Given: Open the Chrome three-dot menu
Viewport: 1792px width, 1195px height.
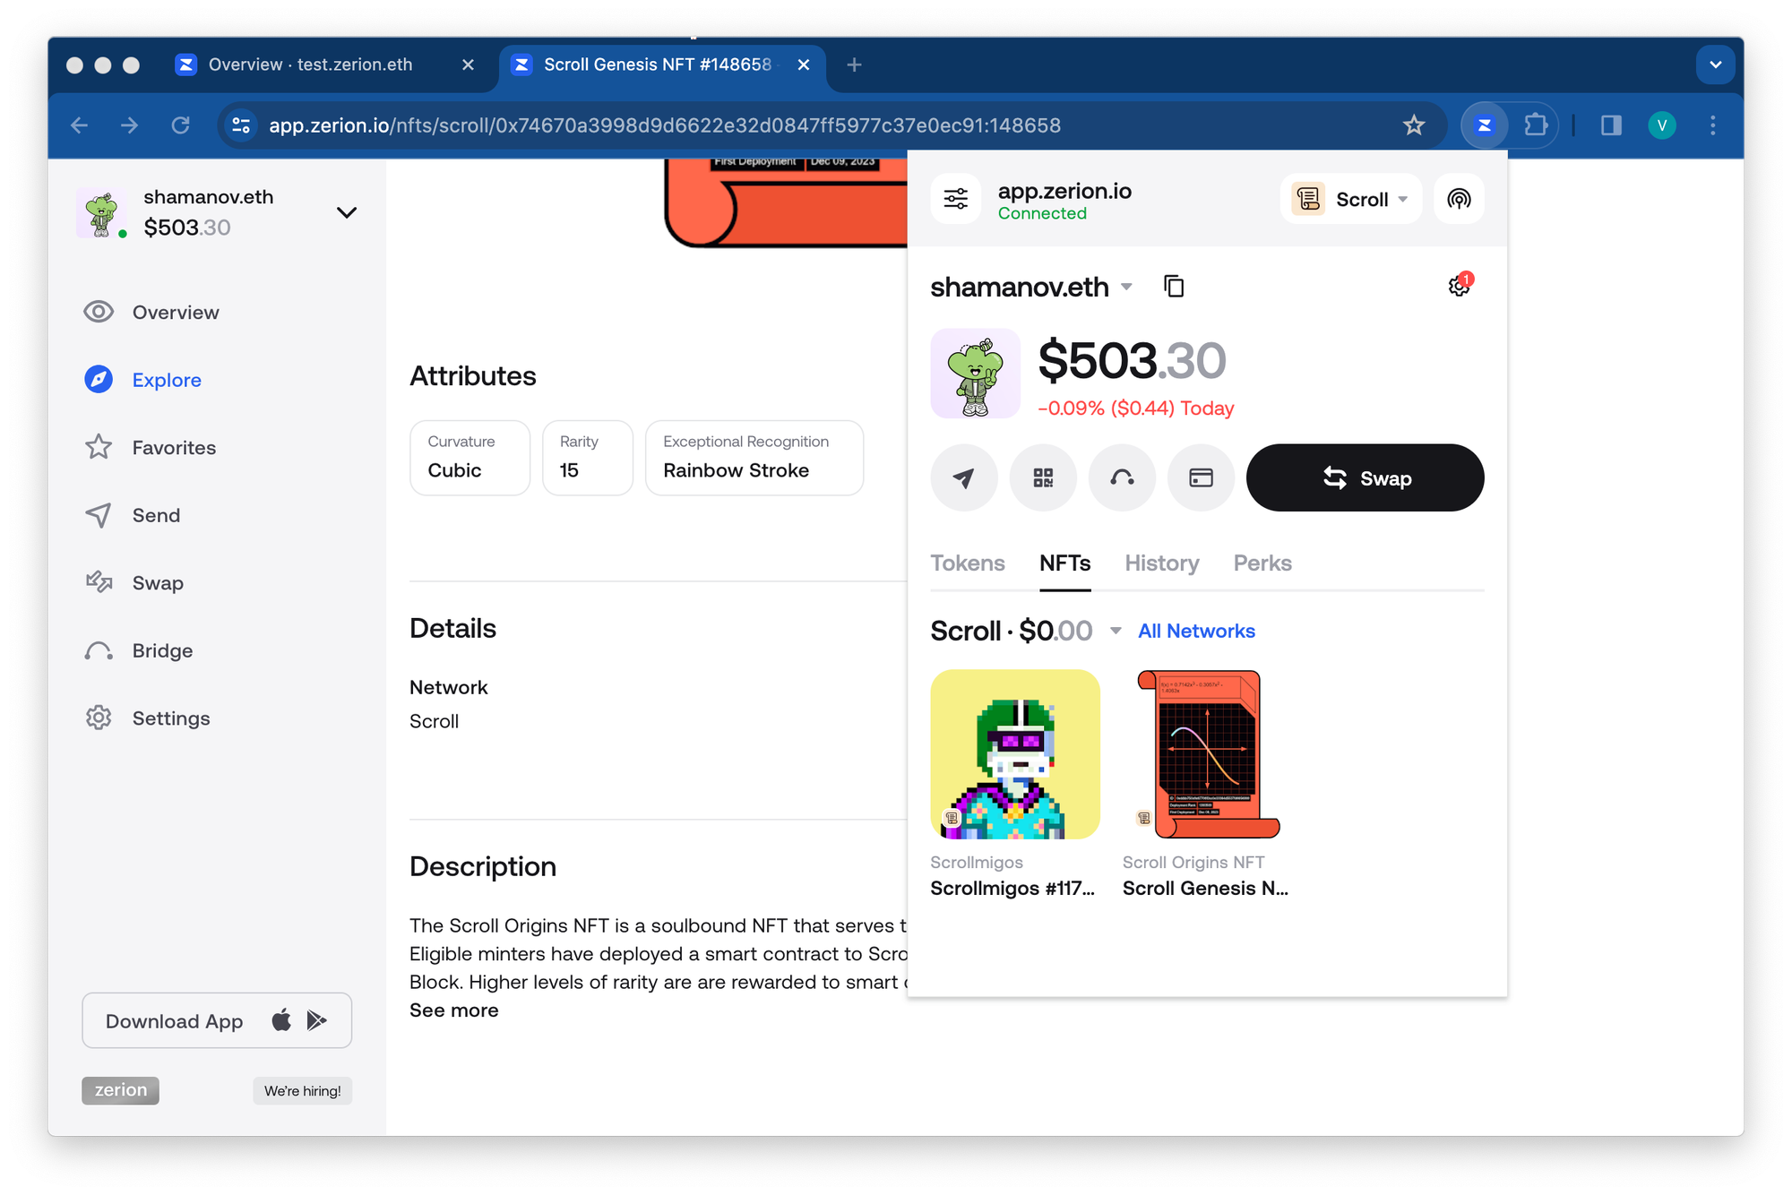Looking at the screenshot, I should pos(1712,125).
